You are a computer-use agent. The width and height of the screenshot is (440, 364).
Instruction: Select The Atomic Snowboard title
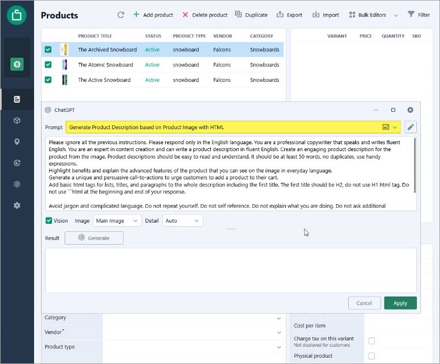coord(106,65)
